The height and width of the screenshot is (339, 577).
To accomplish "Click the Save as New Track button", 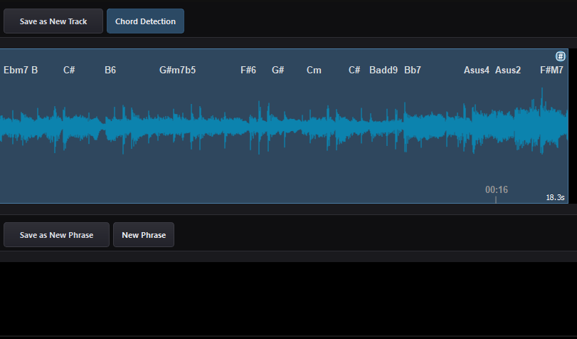I will tap(53, 21).
